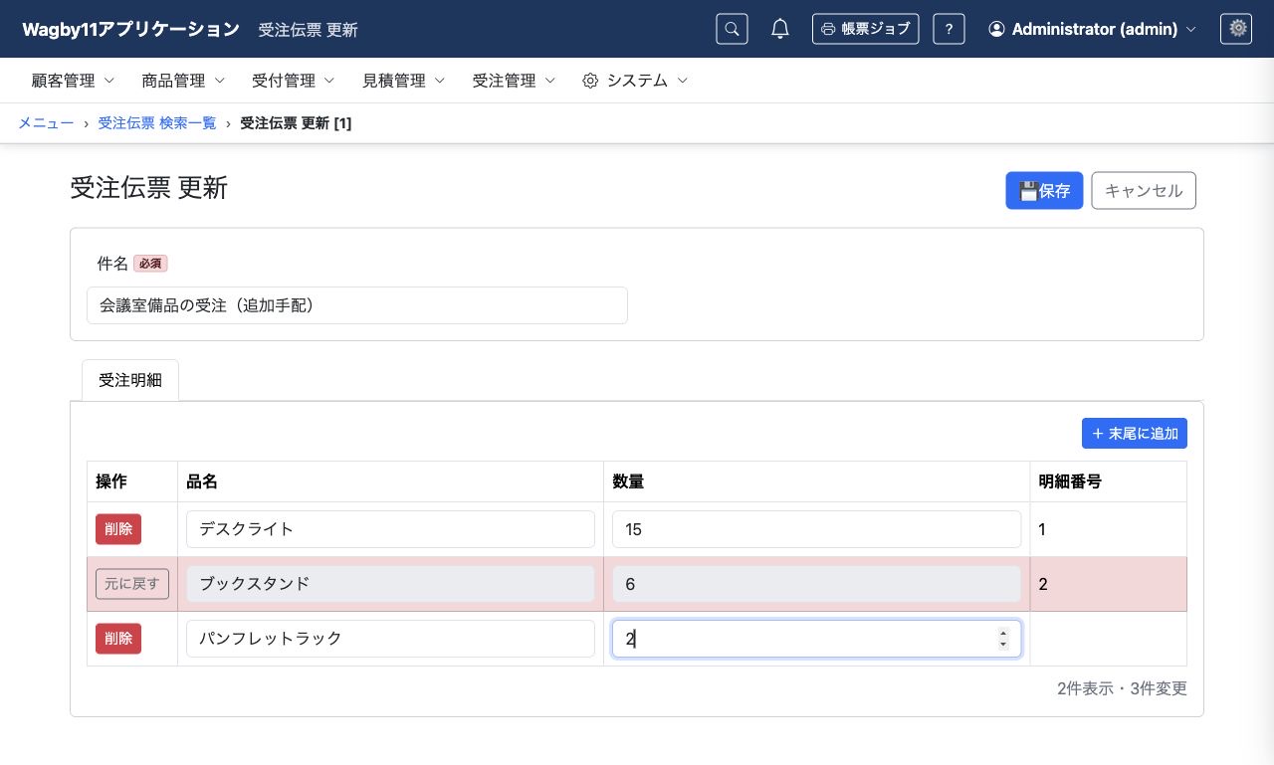1274x765 pixels.
Task: Open the システム menu
Action: tap(635, 81)
